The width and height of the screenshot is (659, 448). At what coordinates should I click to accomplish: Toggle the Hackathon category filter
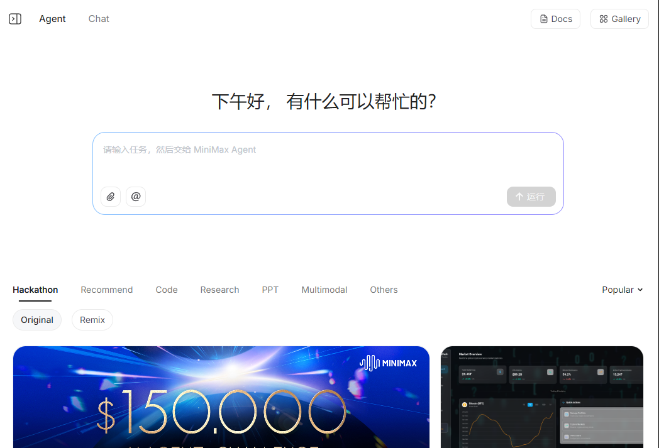pos(35,290)
